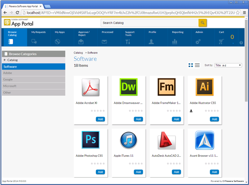This screenshot has height=185, width=249.
Task: Click the App Portal logo
Action: (x=19, y=23)
